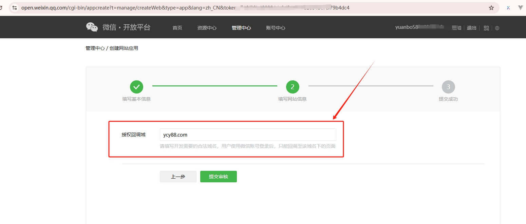The image size is (526, 224).
Task: Click the colorful X extension icon
Action: point(508,8)
